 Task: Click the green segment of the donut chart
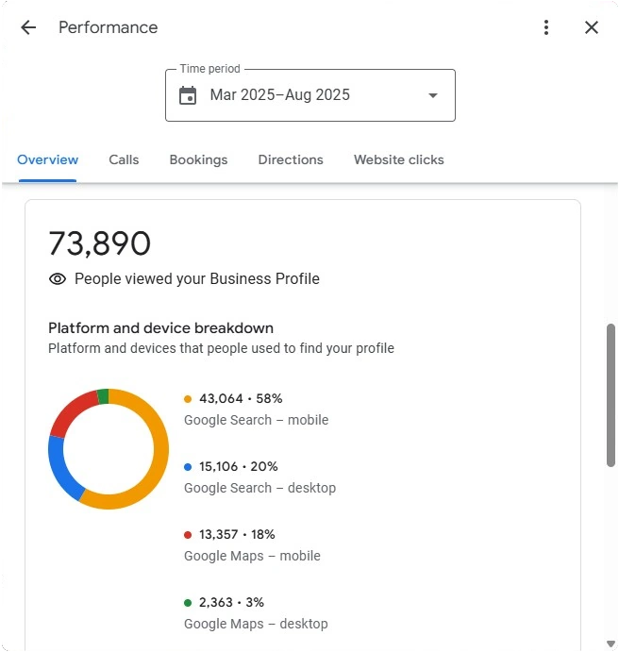click(103, 396)
